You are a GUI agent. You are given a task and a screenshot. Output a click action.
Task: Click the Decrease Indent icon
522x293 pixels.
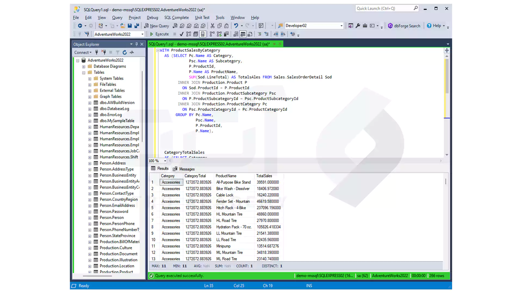276,34
